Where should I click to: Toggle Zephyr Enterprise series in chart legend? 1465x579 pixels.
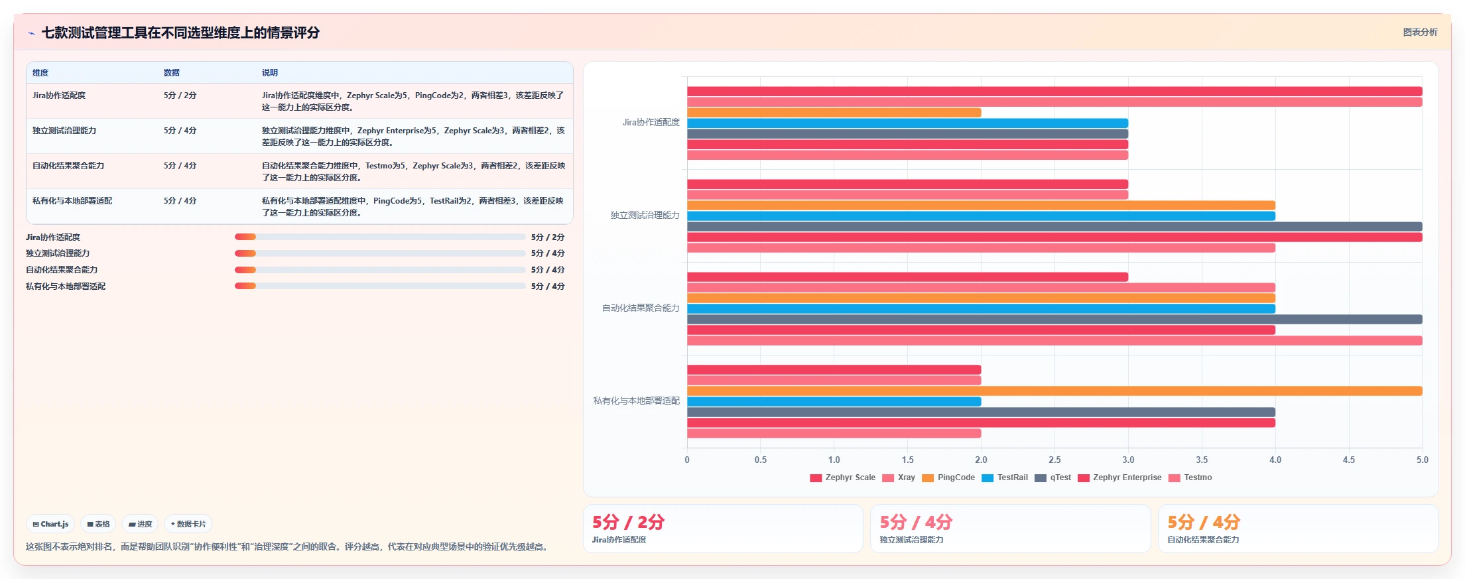pos(1119,478)
